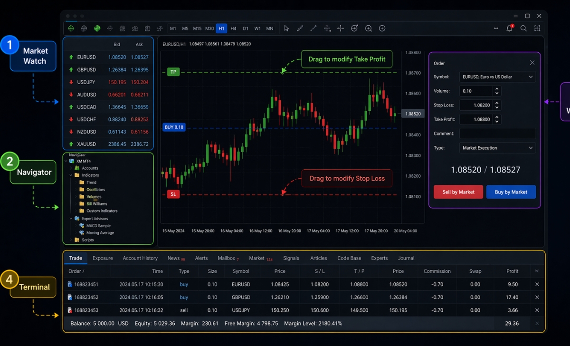570x346 pixels.
Task: Select the crosshair cursor tool
Action: (341, 28)
